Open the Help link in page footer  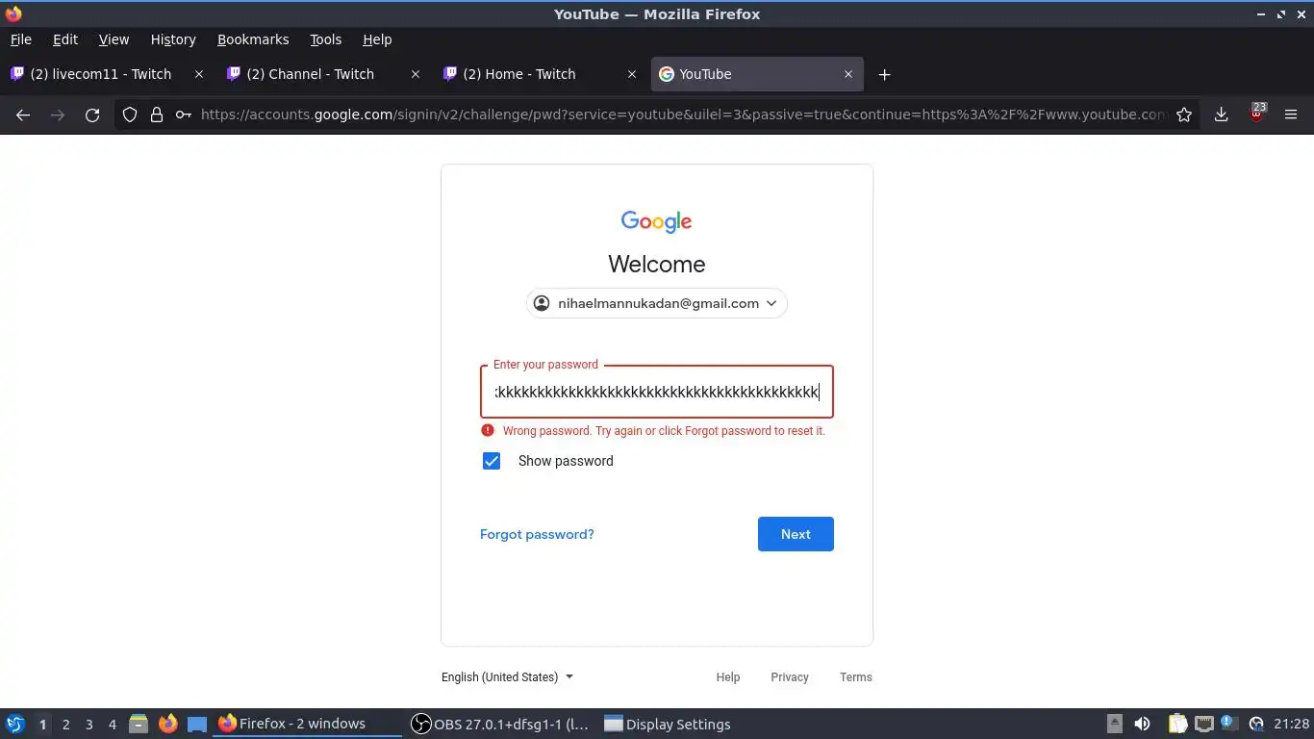click(x=728, y=677)
